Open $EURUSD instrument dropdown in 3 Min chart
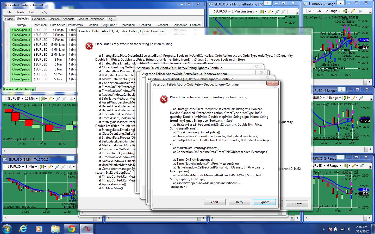This screenshot has width=375, height=234. (x=16, y=167)
